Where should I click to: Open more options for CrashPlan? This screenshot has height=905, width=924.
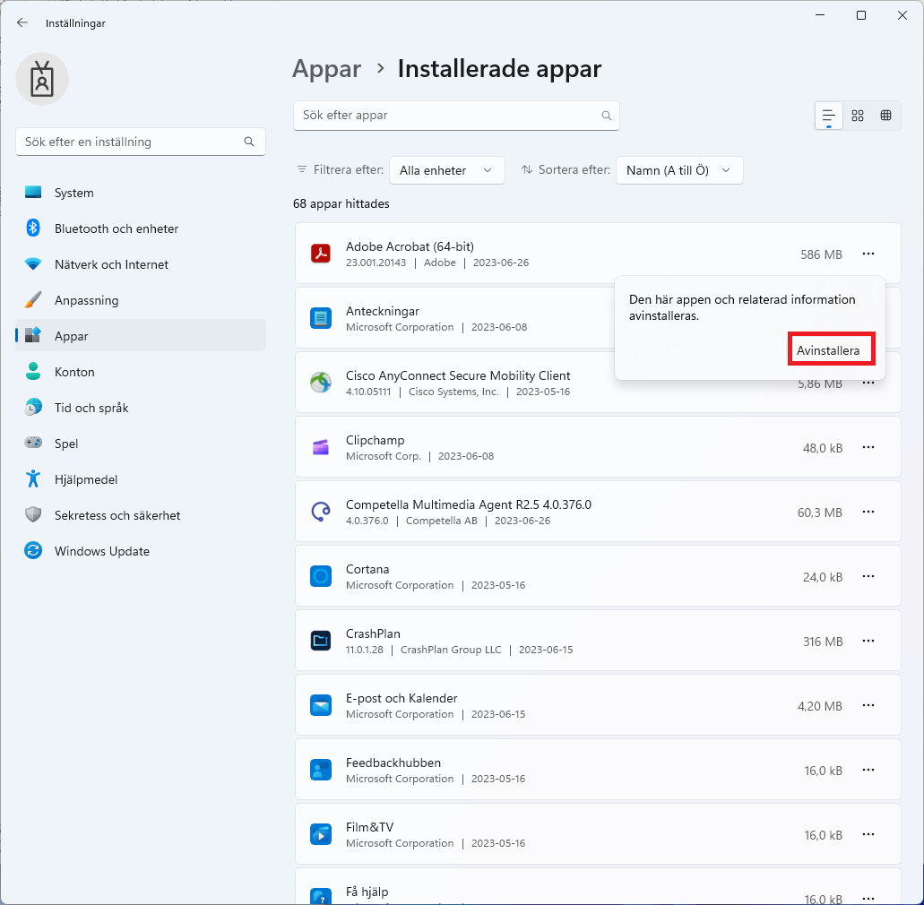point(868,641)
